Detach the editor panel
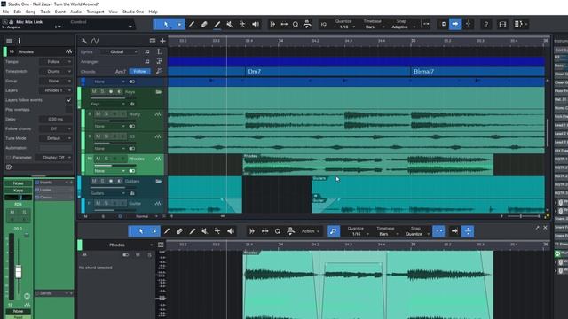568x319 pixels. click(x=537, y=228)
